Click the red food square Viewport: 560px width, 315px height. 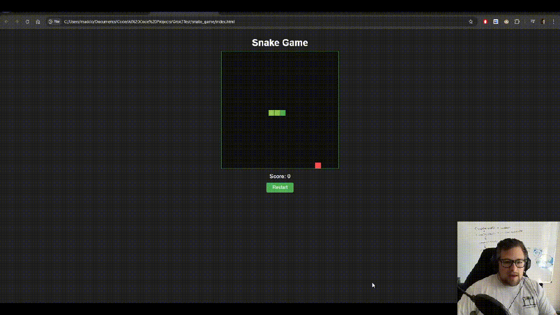318,166
